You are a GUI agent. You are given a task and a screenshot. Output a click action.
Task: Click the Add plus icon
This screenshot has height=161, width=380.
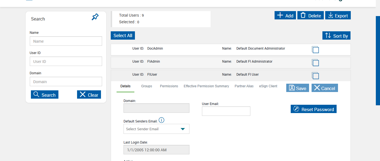[x=280, y=16]
